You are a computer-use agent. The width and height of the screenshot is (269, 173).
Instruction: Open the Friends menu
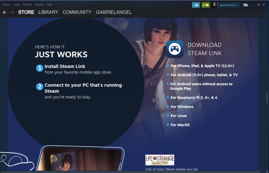tap(27, 5)
